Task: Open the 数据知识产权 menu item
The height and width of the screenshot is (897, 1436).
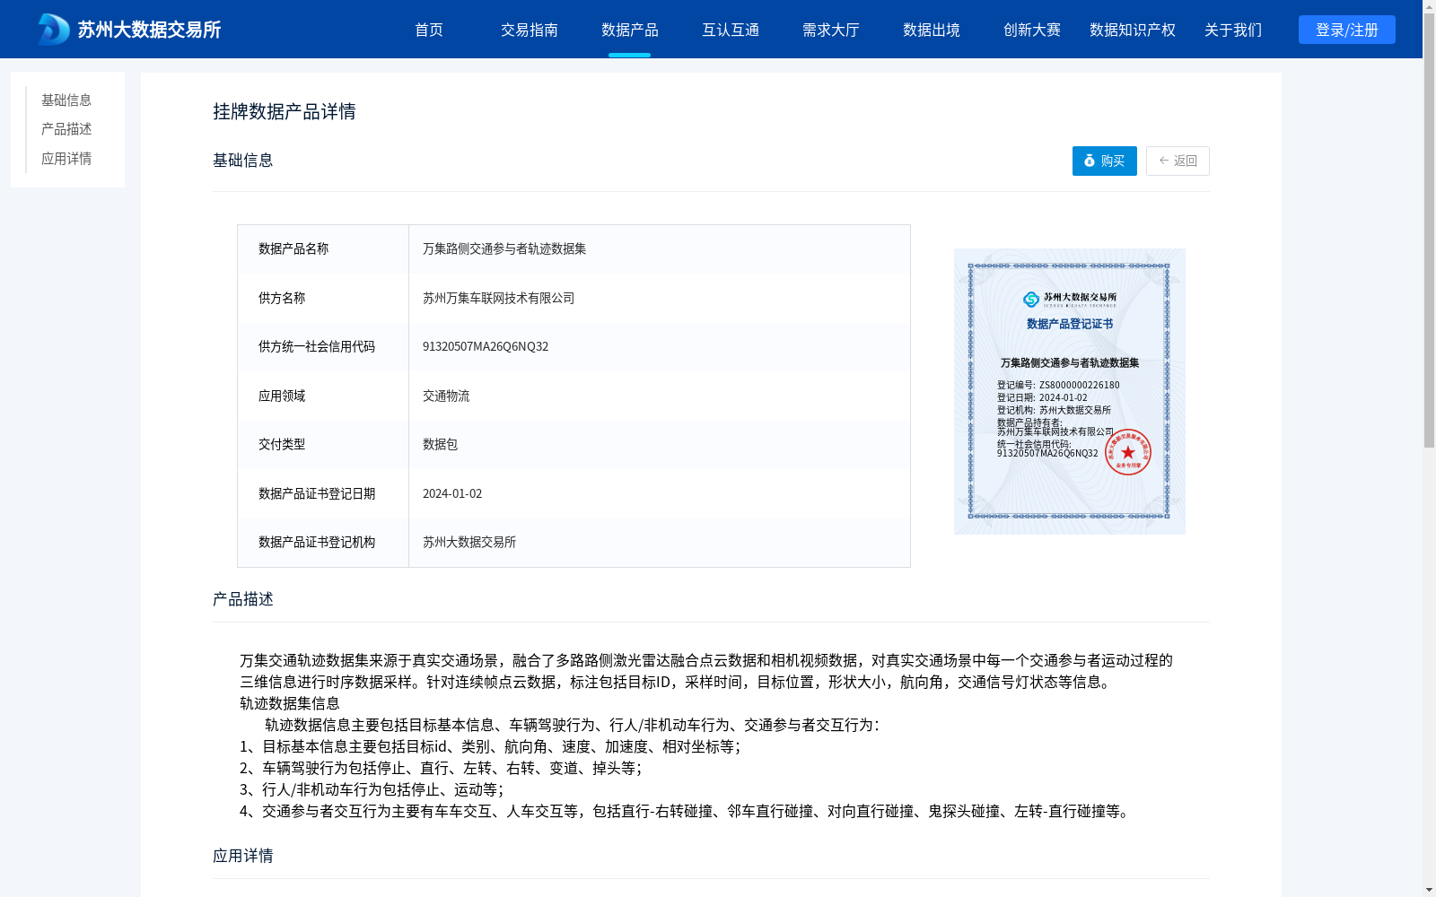Action: pos(1133,30)
